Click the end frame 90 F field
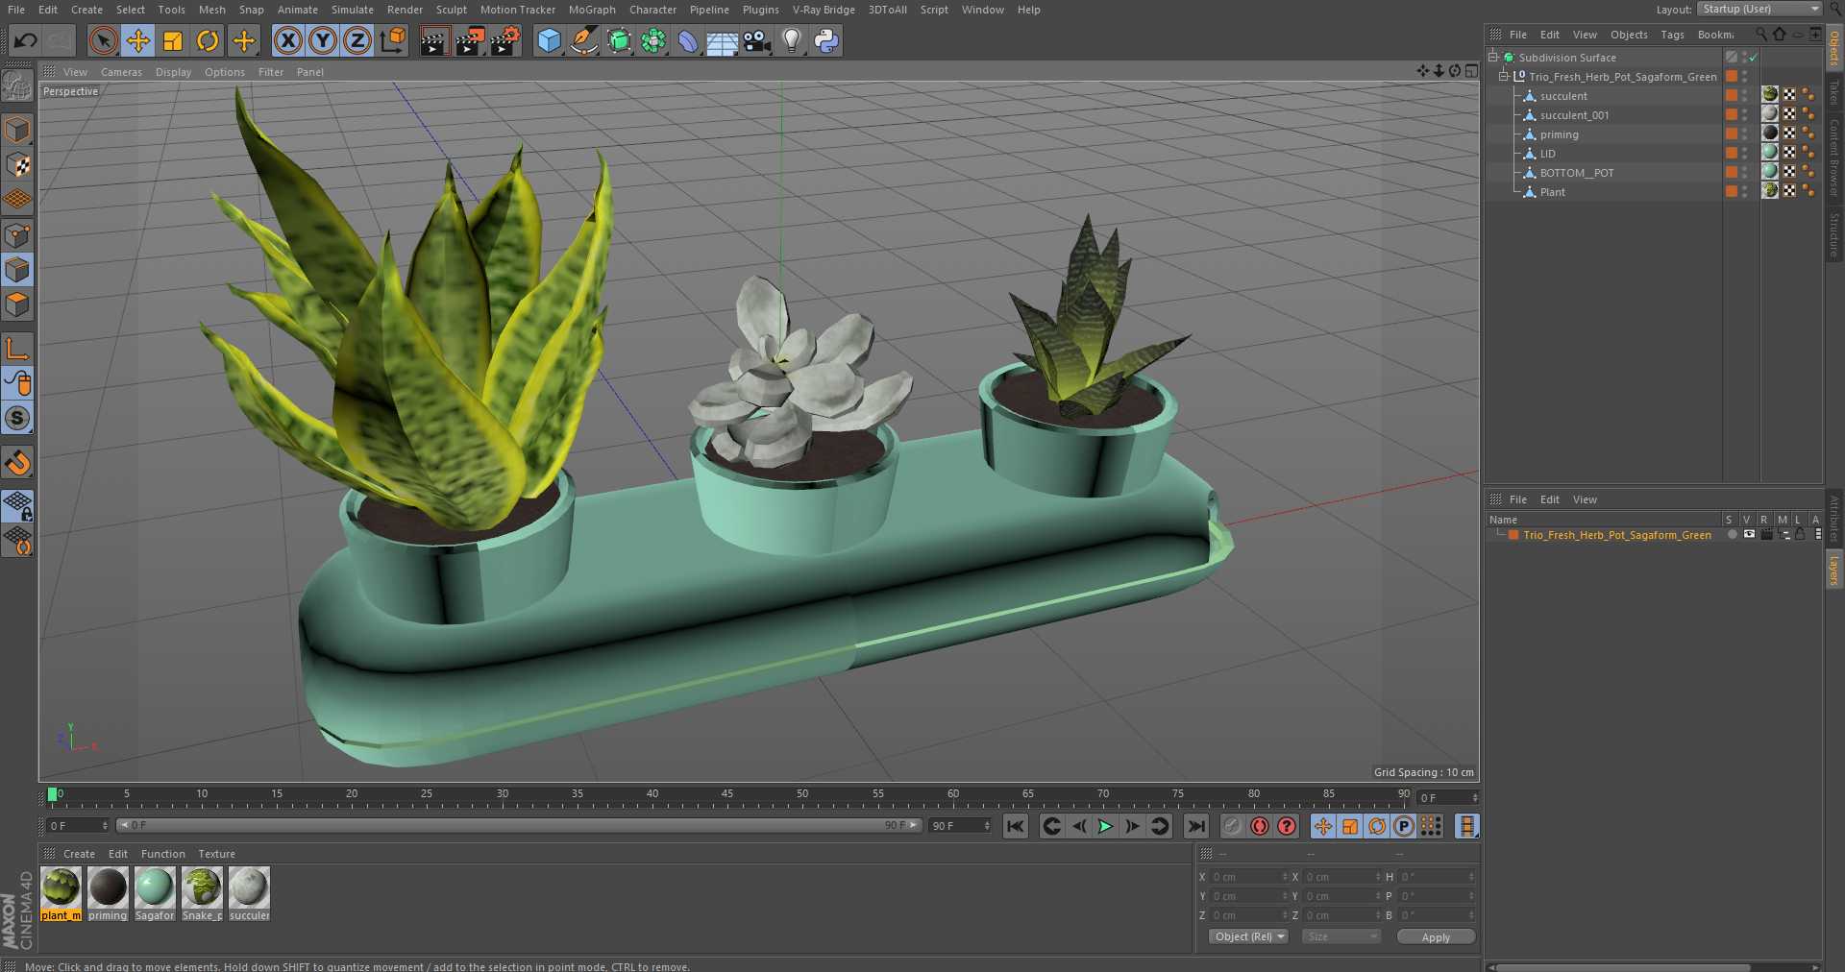This screenshot has width=1845, height=972. click(x=958, y=826)
